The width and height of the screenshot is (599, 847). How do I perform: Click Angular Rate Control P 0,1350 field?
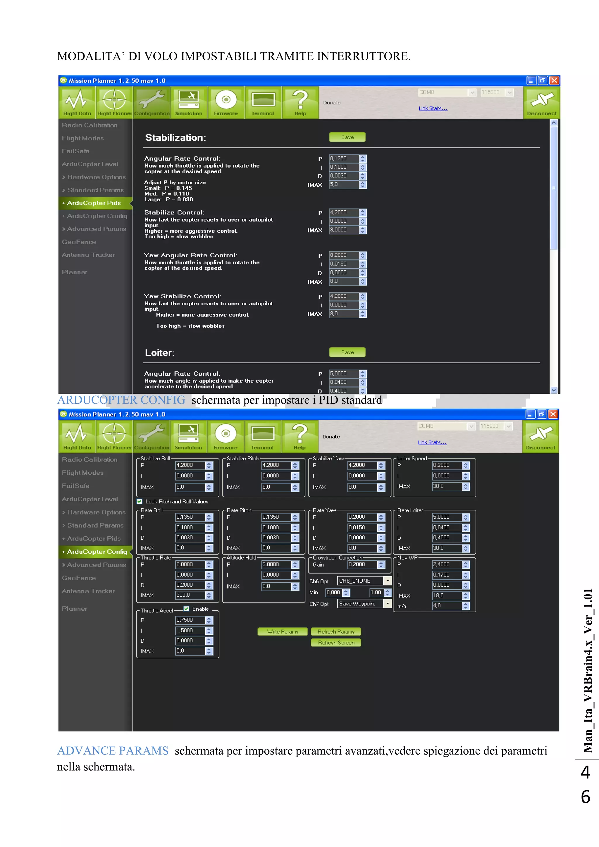click(344, 159)
